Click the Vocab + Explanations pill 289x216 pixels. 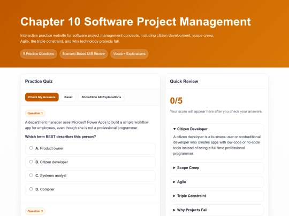tap(129, 54)
